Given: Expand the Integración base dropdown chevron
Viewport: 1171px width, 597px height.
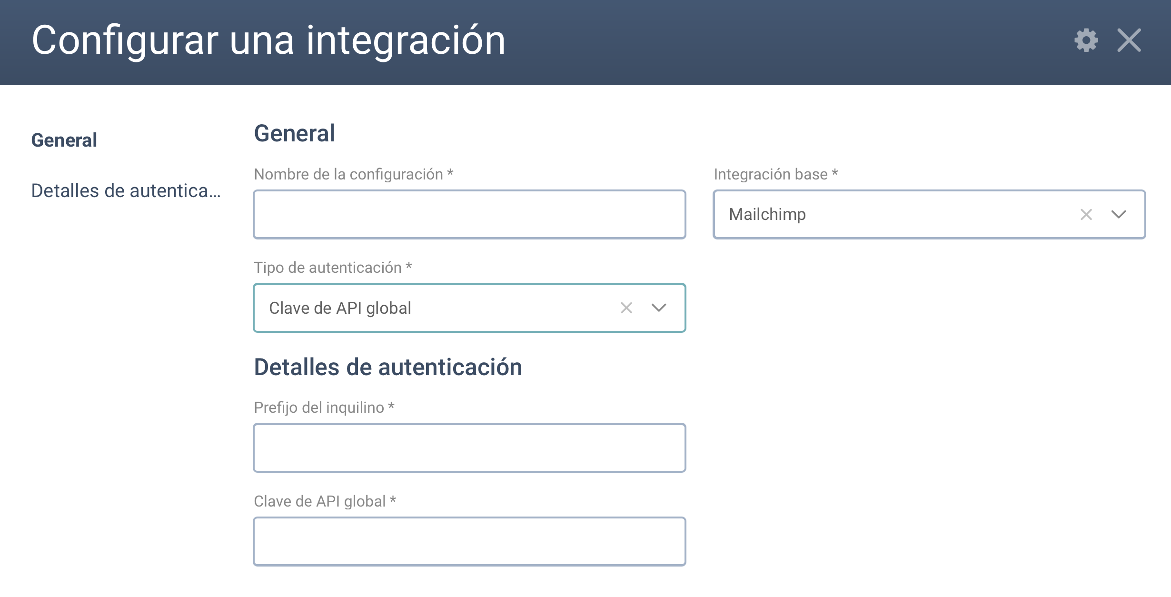Looking at the screenshot, I should 1119,215.
